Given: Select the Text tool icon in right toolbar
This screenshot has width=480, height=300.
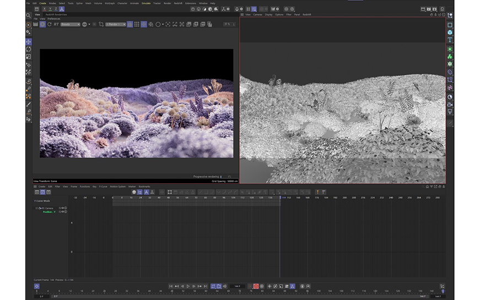Looking at the screenshot, I should click(450, 40).
